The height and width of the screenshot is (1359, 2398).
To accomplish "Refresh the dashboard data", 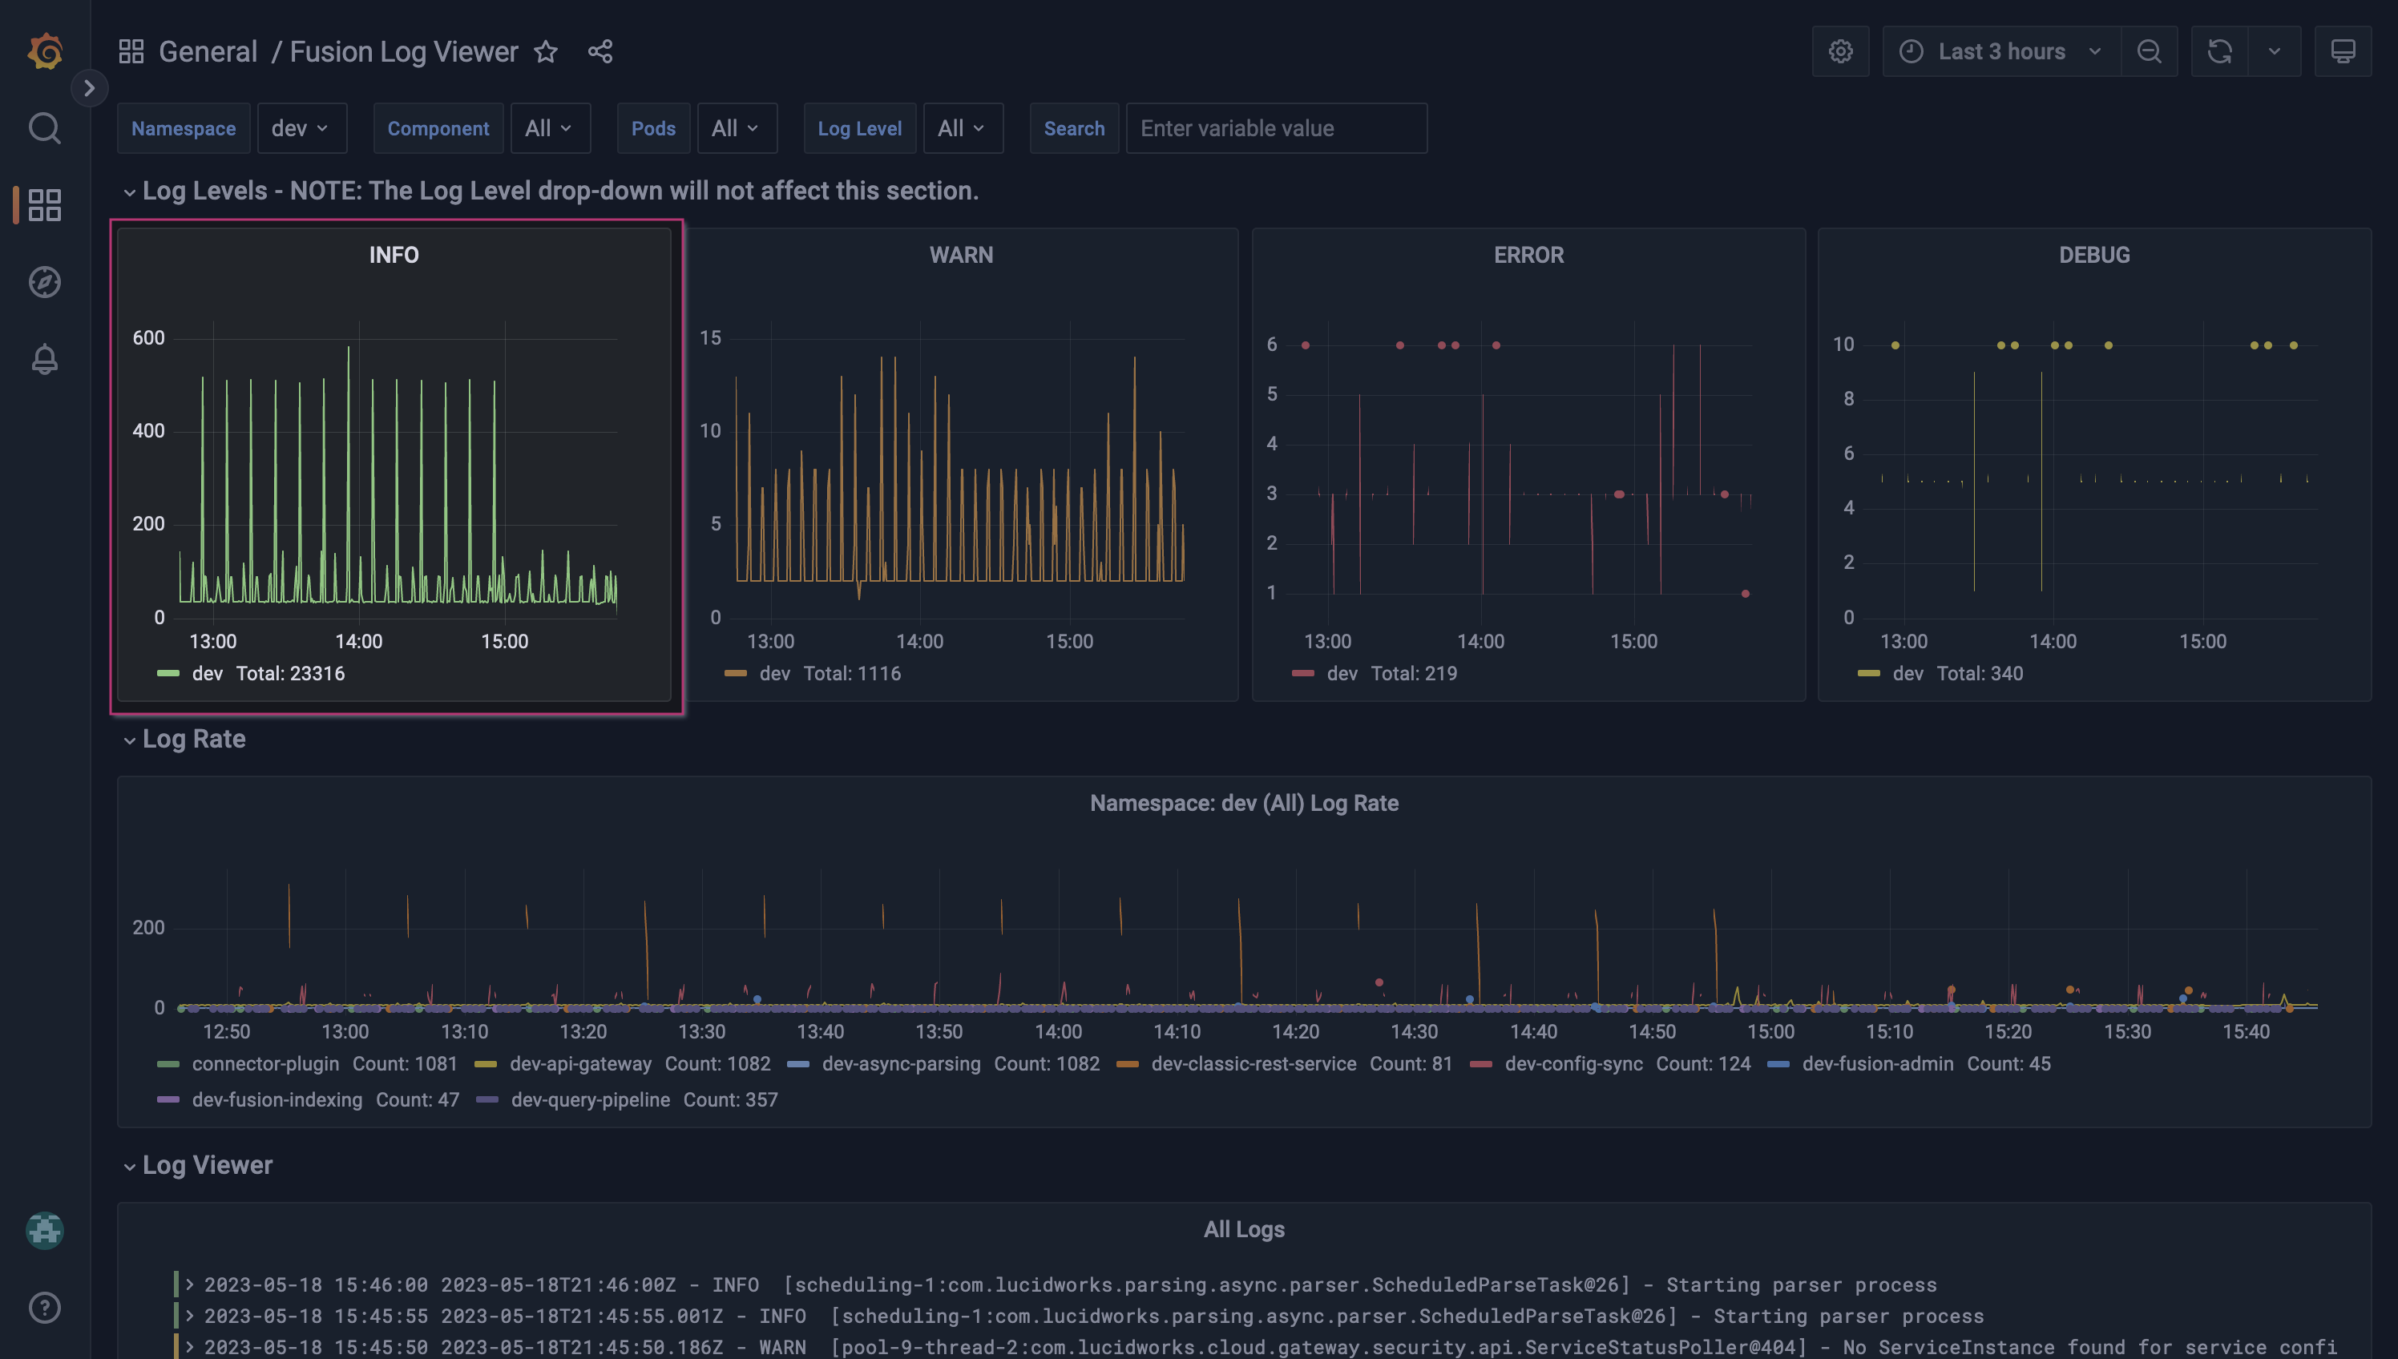I will click(2220, 51).
